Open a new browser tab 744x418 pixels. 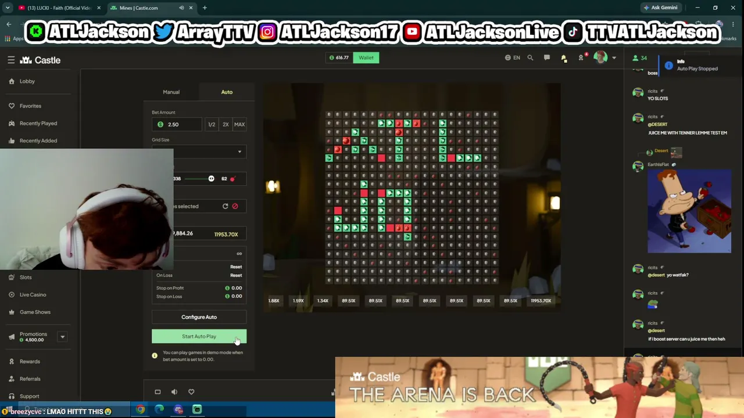click(205, 8)
